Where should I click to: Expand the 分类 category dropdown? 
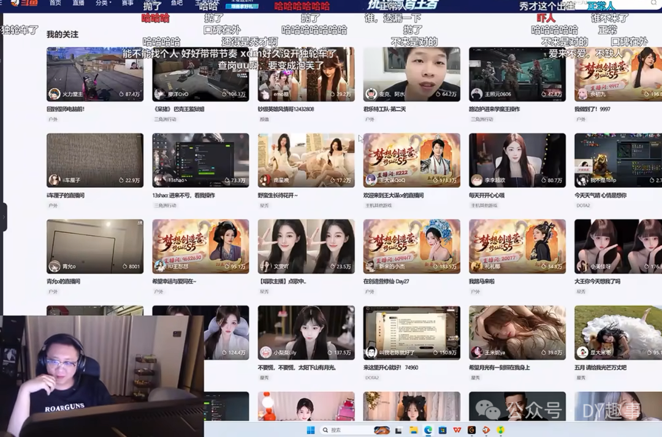[x=104, y=3]
